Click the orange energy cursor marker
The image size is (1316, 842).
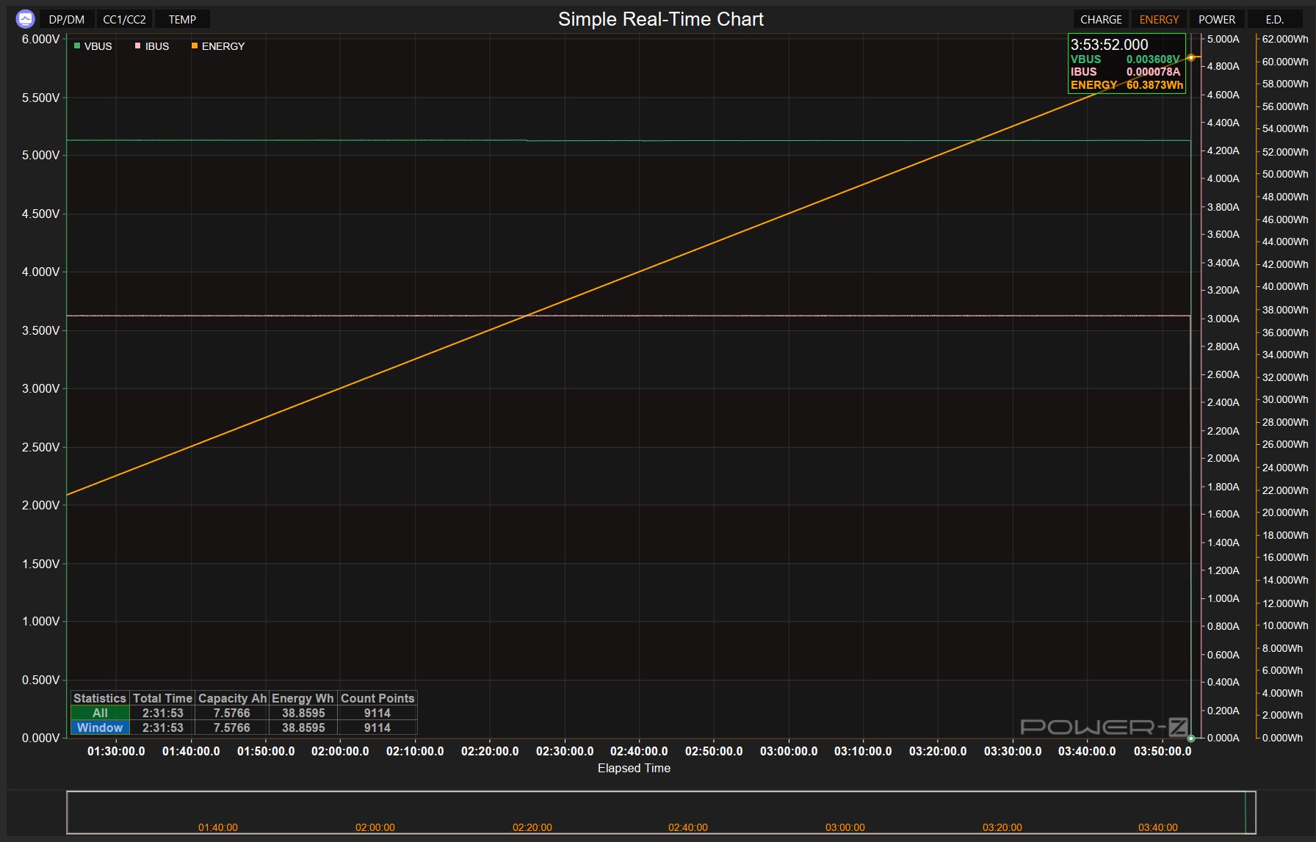(1190, 57)
